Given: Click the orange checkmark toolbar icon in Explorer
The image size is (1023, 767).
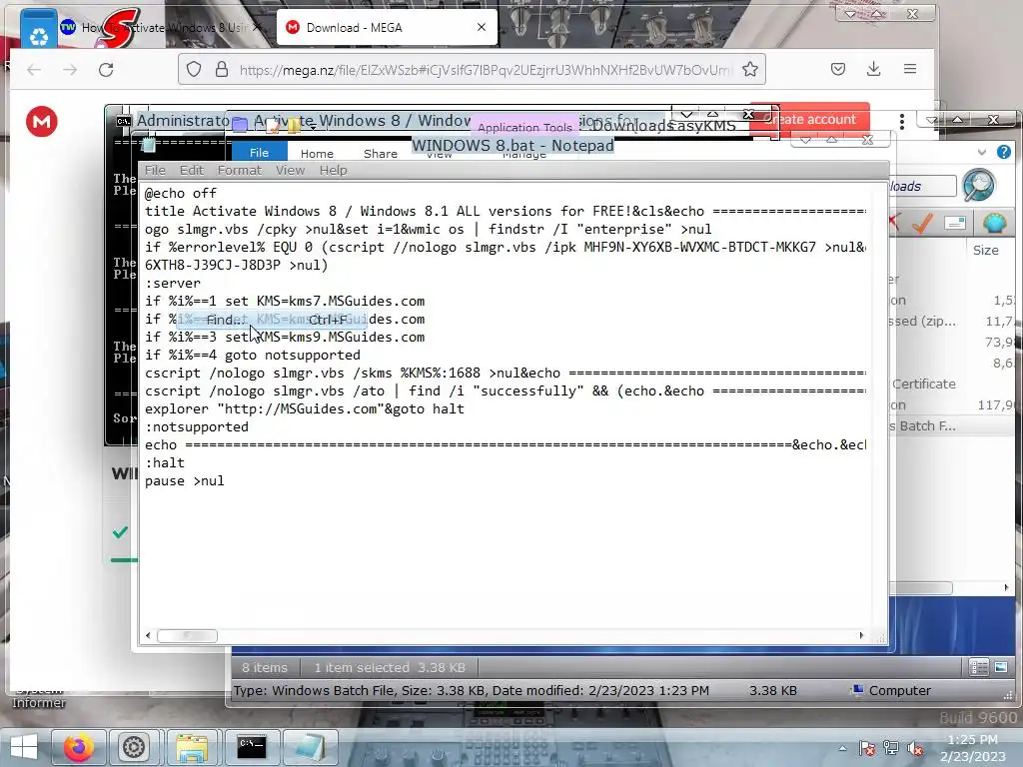Looking at the screenshot, I should pos(922,224).
